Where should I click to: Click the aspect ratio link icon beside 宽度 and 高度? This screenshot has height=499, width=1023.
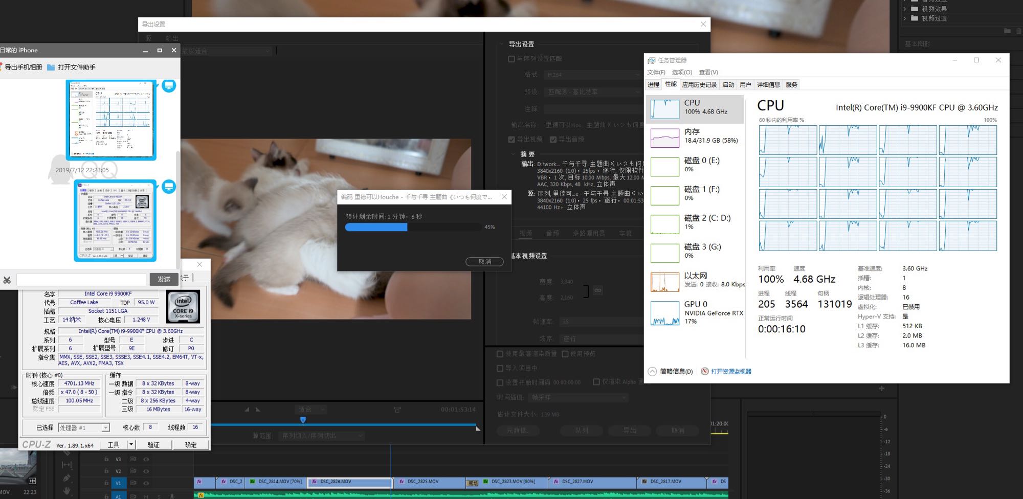tap(598, 290)
